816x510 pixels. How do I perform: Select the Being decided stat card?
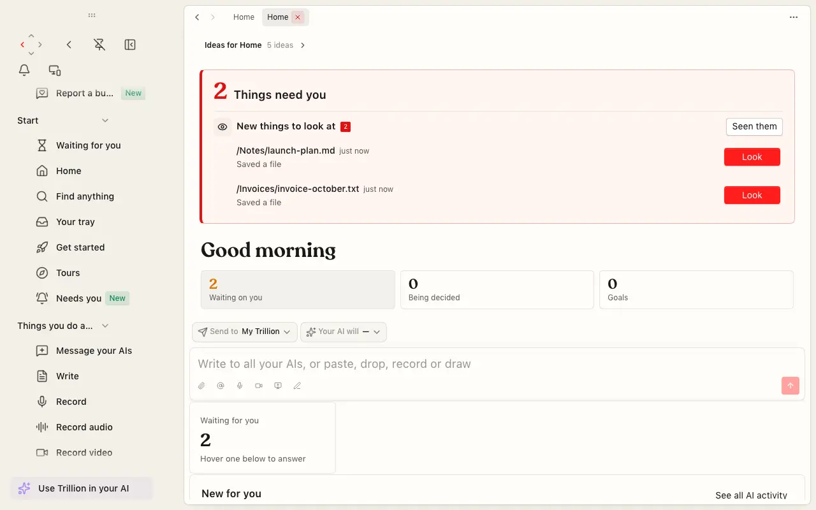[x=497, y=289]
